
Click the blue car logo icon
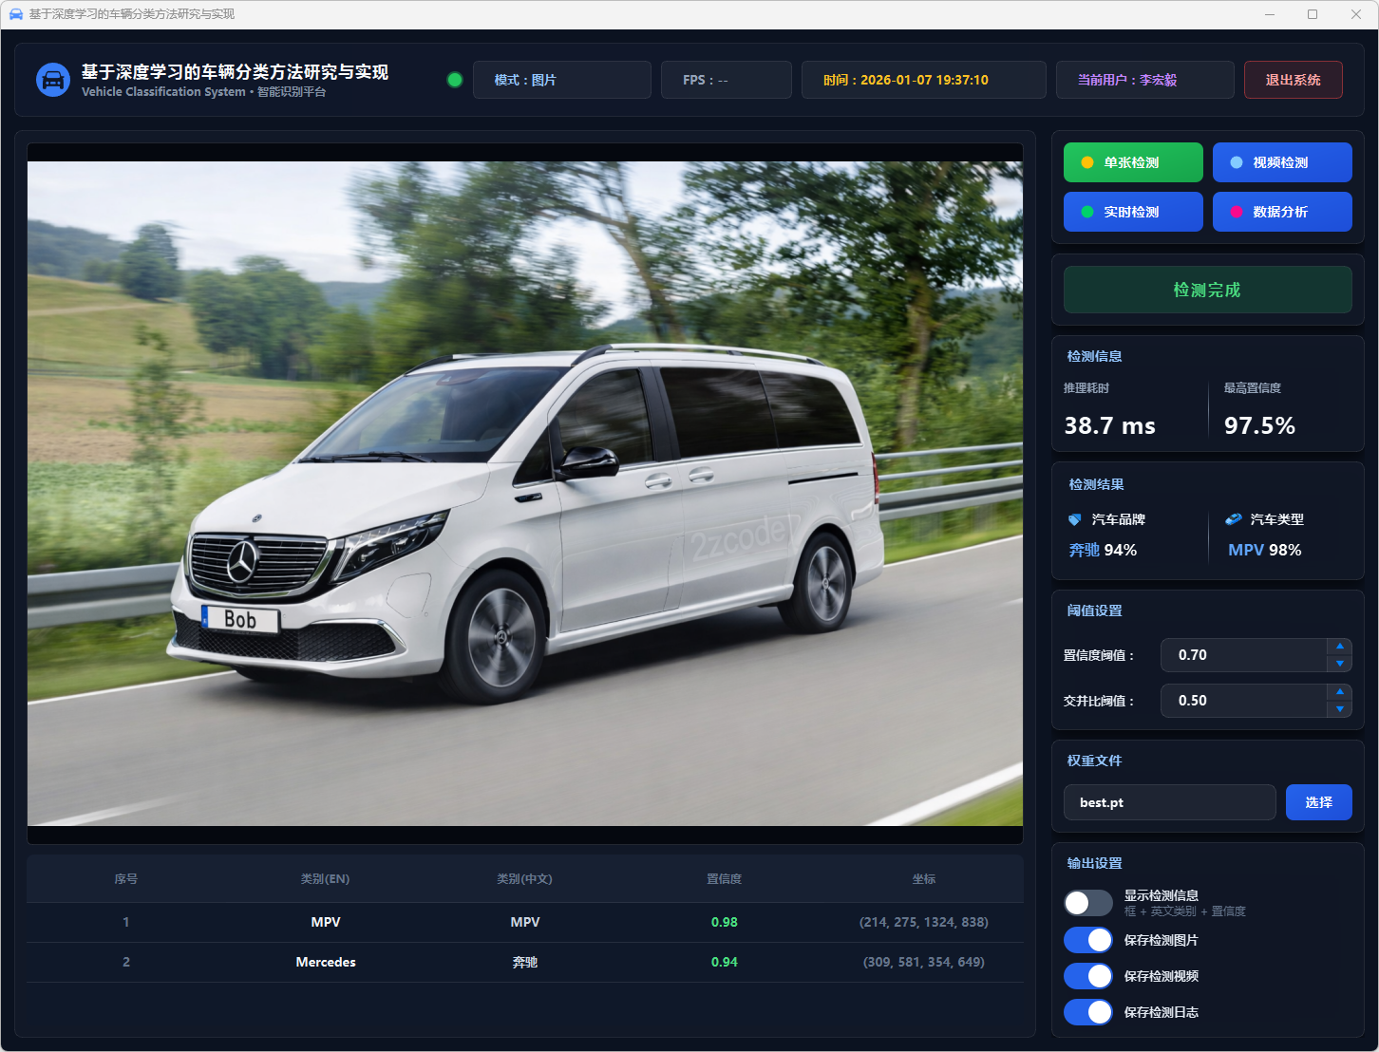tap(53, 80)
